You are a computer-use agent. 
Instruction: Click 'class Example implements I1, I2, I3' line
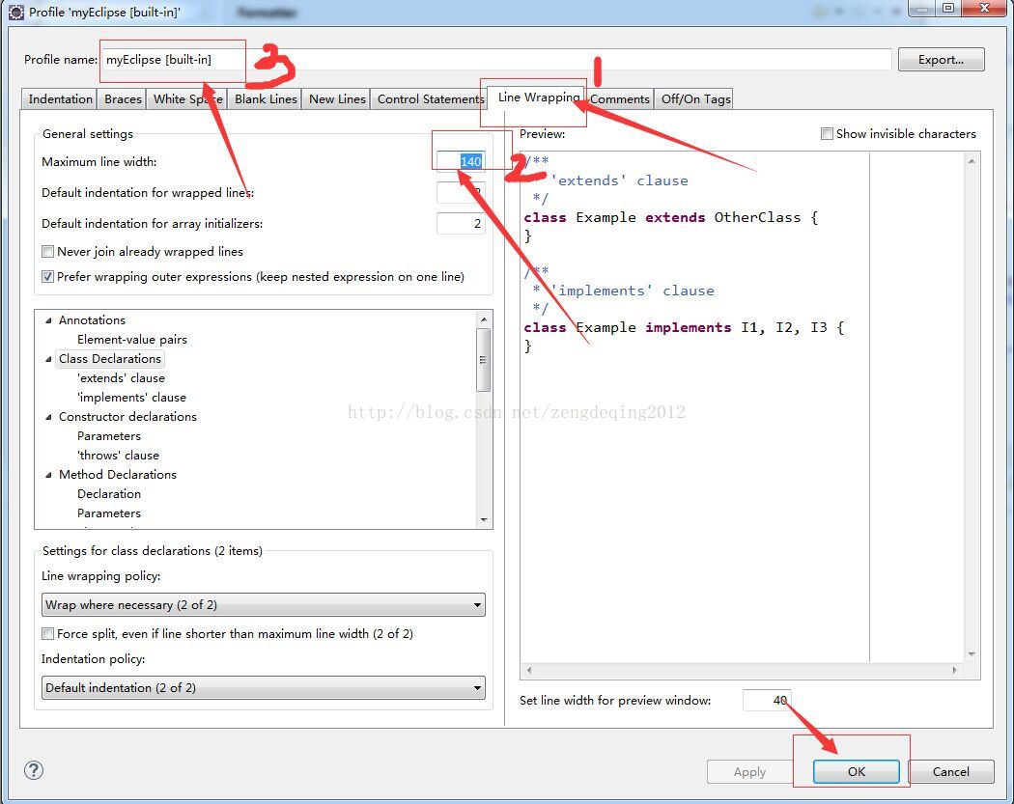pos(684,327)
